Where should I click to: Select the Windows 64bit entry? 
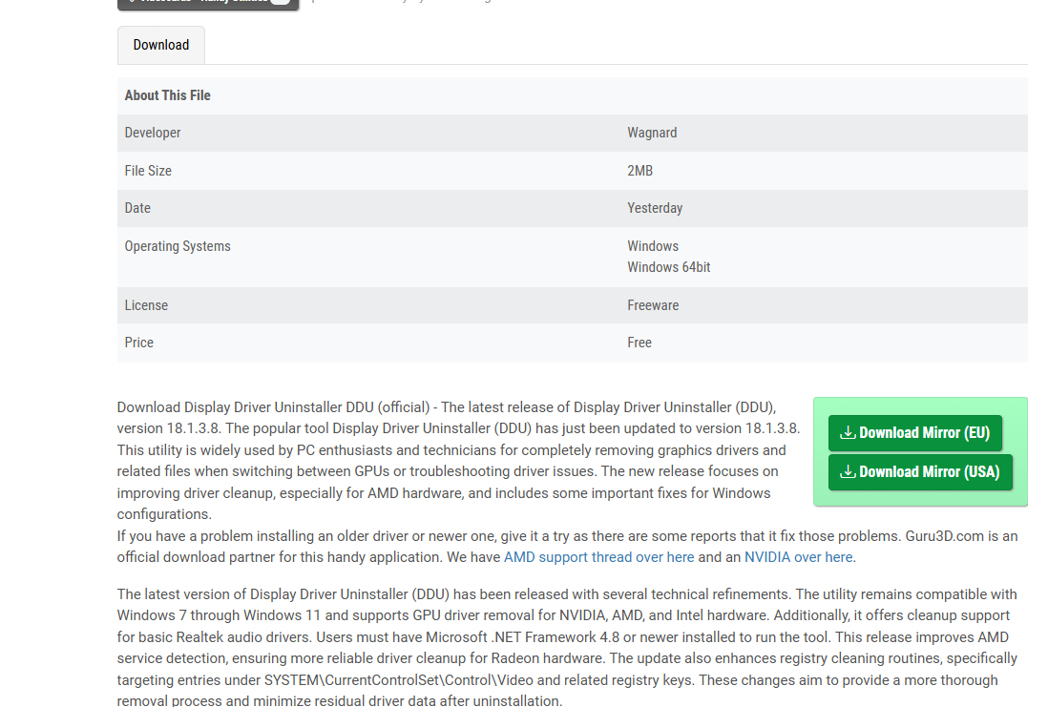click(x=668, y=267)
